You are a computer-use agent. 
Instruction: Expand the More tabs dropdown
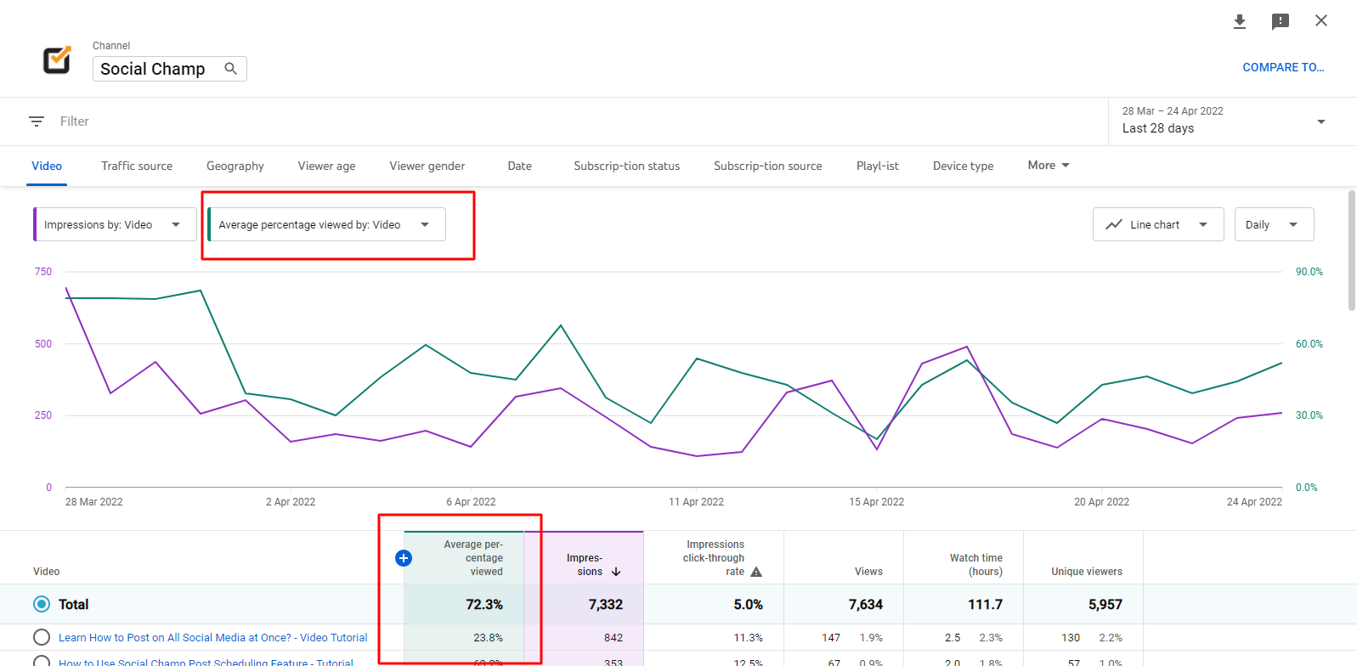(x=1049, y=166)
